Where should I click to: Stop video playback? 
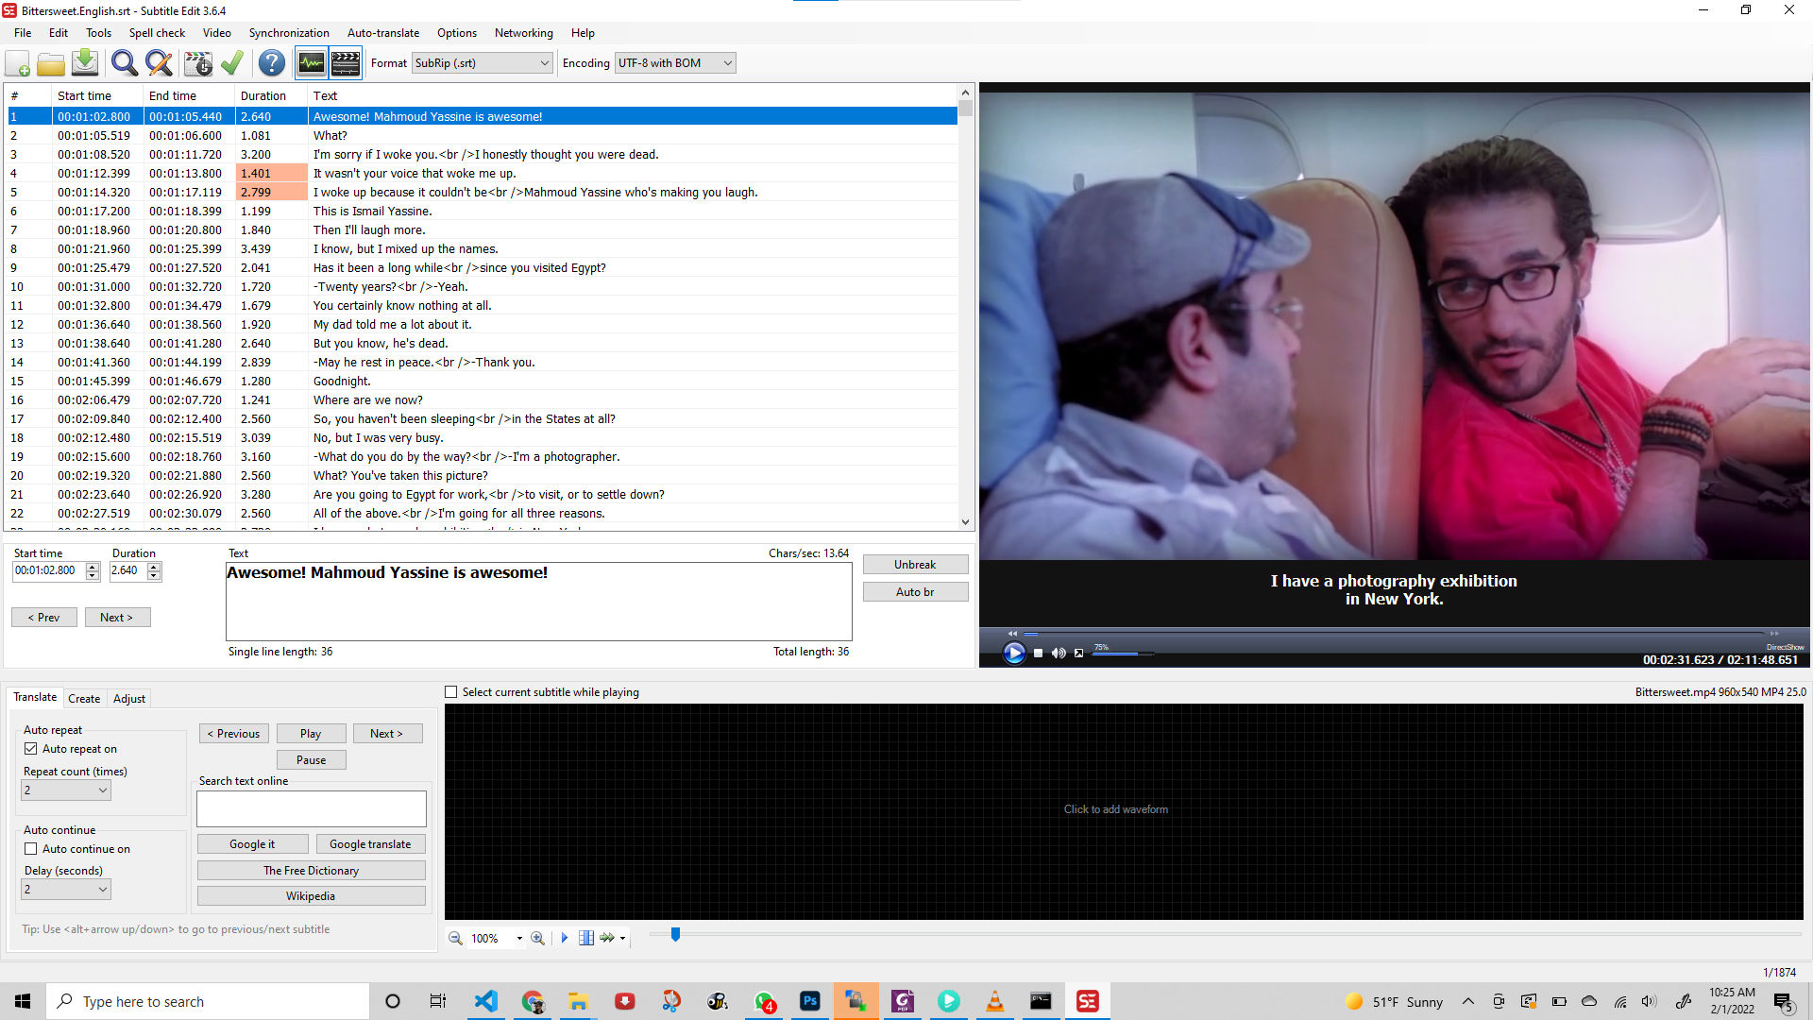point(1039,653)
